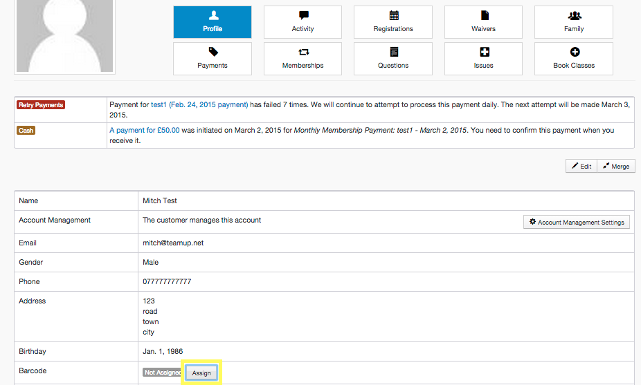Open Issues via medical cross icon
Viewport: 641px width, 385px height.
[x=483, y=59]
